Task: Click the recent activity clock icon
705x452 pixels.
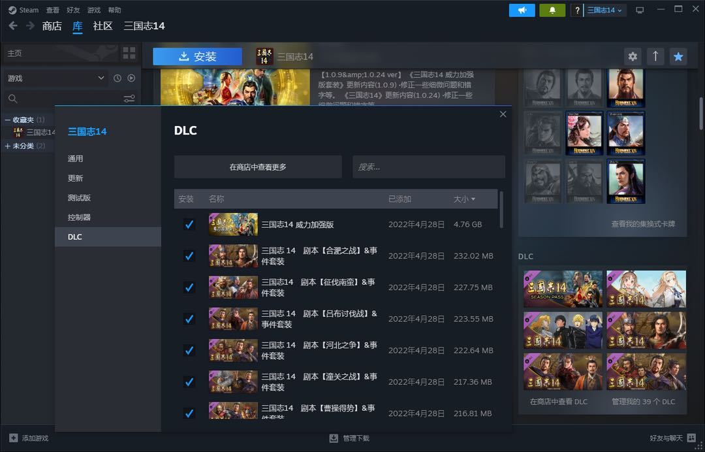Action: (117, 78)
